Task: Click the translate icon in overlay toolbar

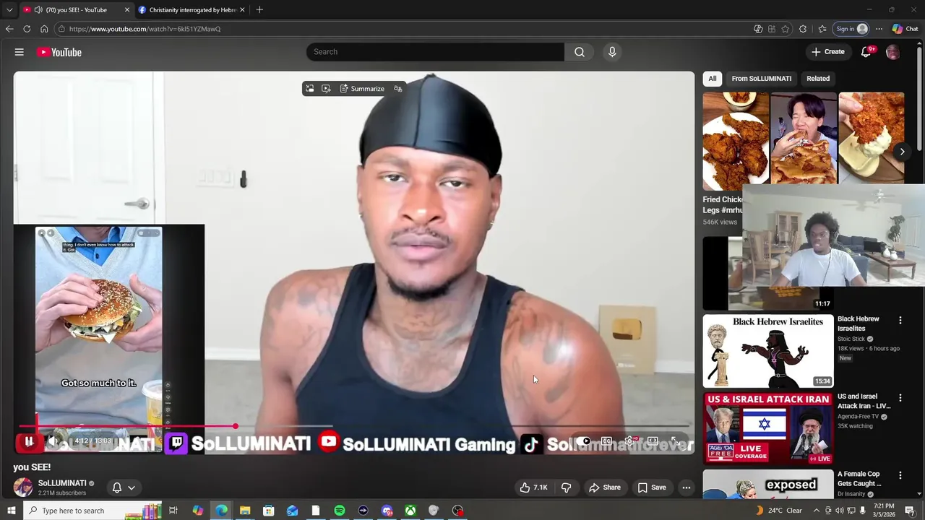Action: 397,88
